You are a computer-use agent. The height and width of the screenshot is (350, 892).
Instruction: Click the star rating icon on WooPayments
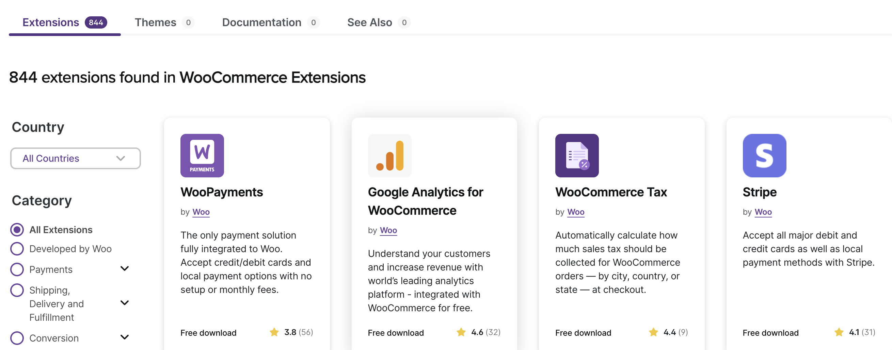[x=274, y=332]
